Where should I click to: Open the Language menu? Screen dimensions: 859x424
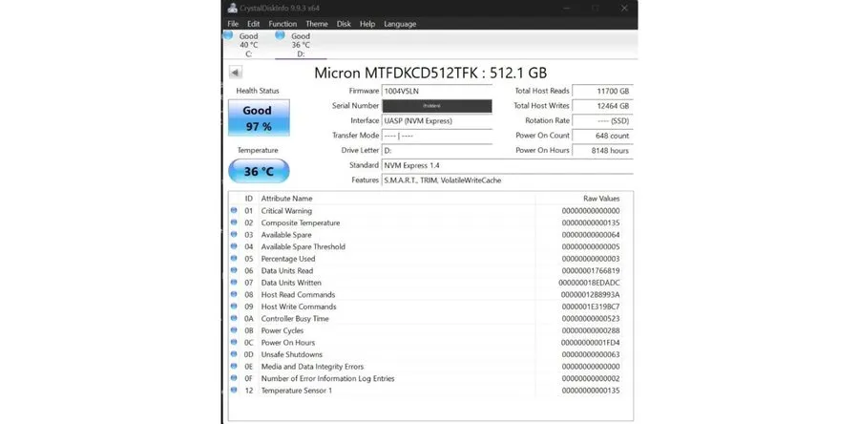(x=400, y=24)
